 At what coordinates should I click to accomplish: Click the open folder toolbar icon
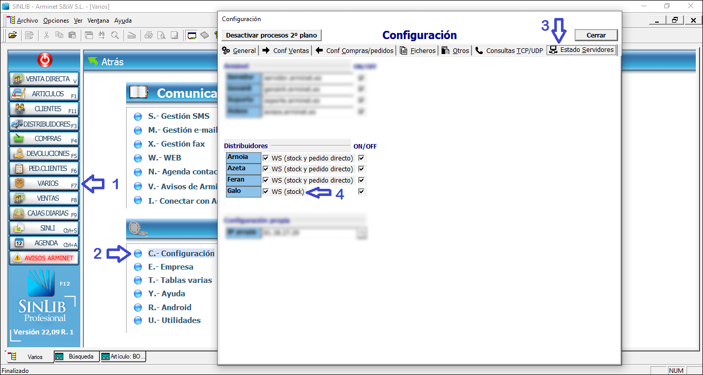[12, 35]
